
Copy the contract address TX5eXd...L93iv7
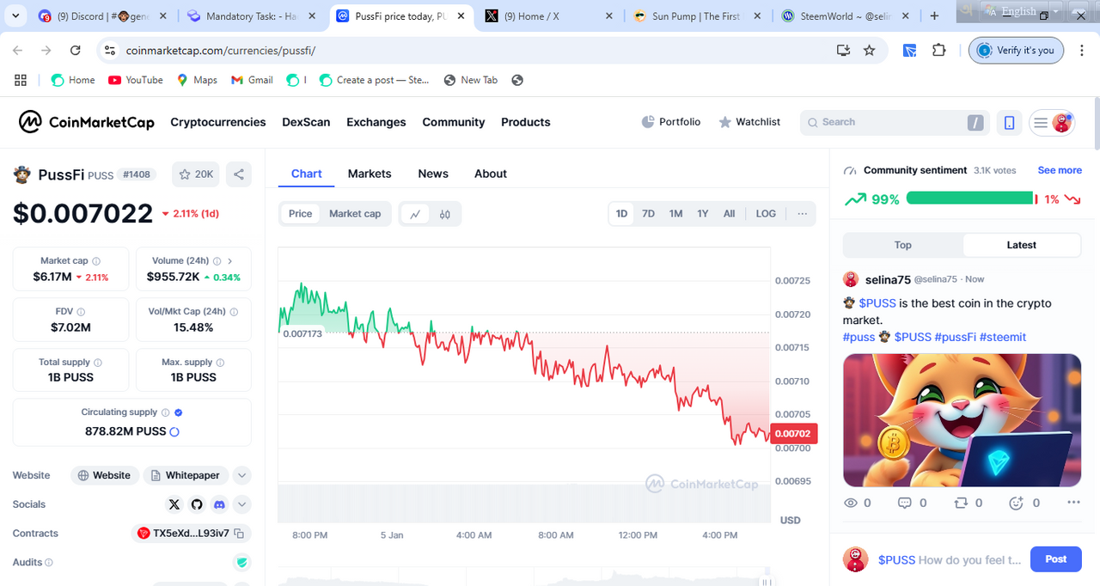point(239,534)
